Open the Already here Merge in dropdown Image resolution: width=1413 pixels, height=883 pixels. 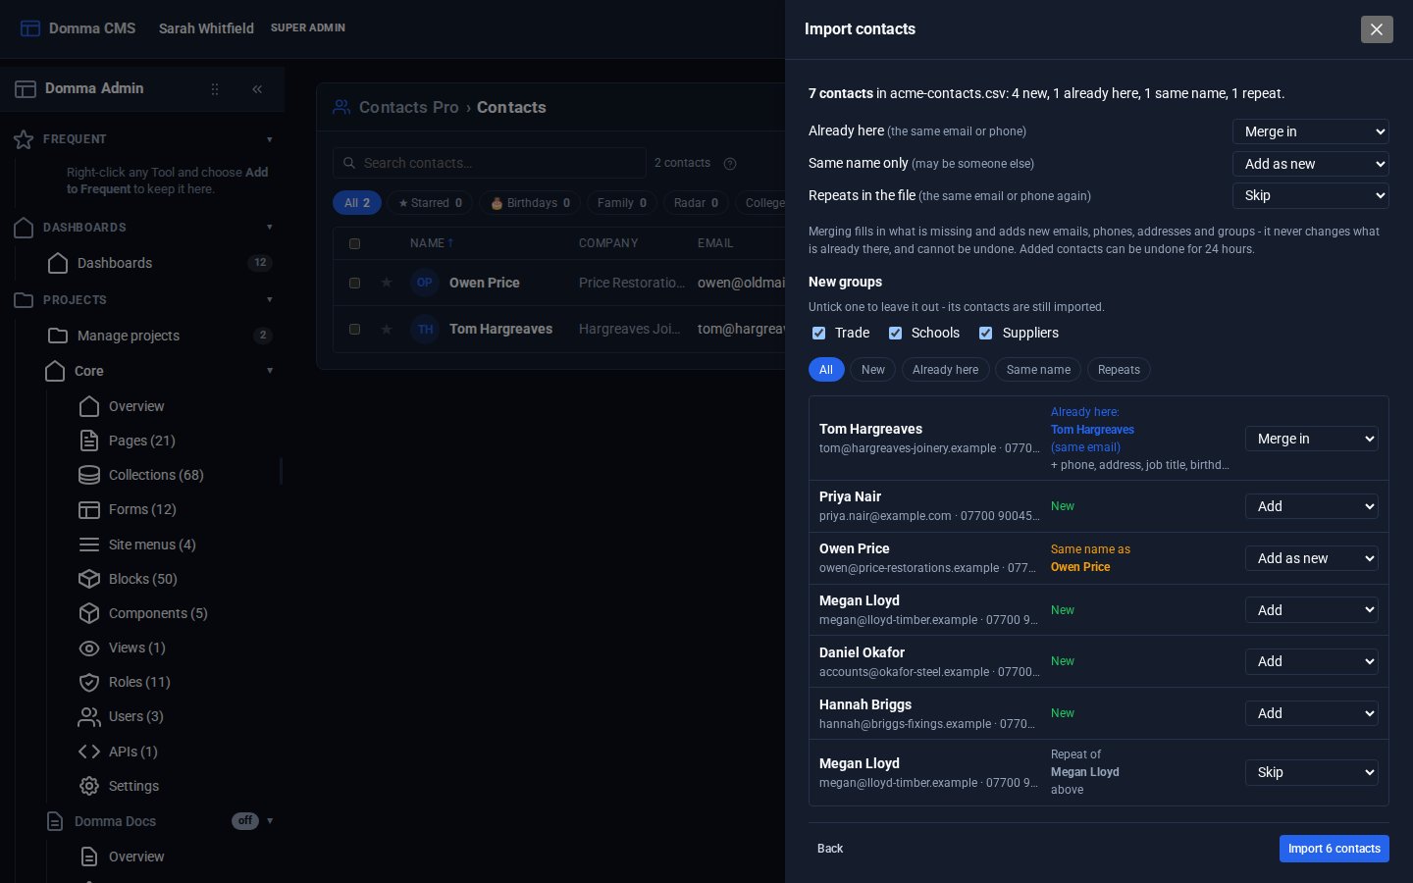tap(1311, 131)
